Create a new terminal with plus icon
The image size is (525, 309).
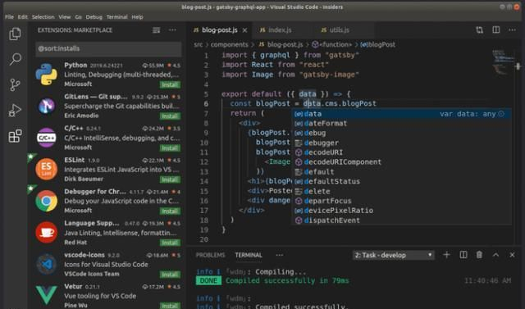446,255
